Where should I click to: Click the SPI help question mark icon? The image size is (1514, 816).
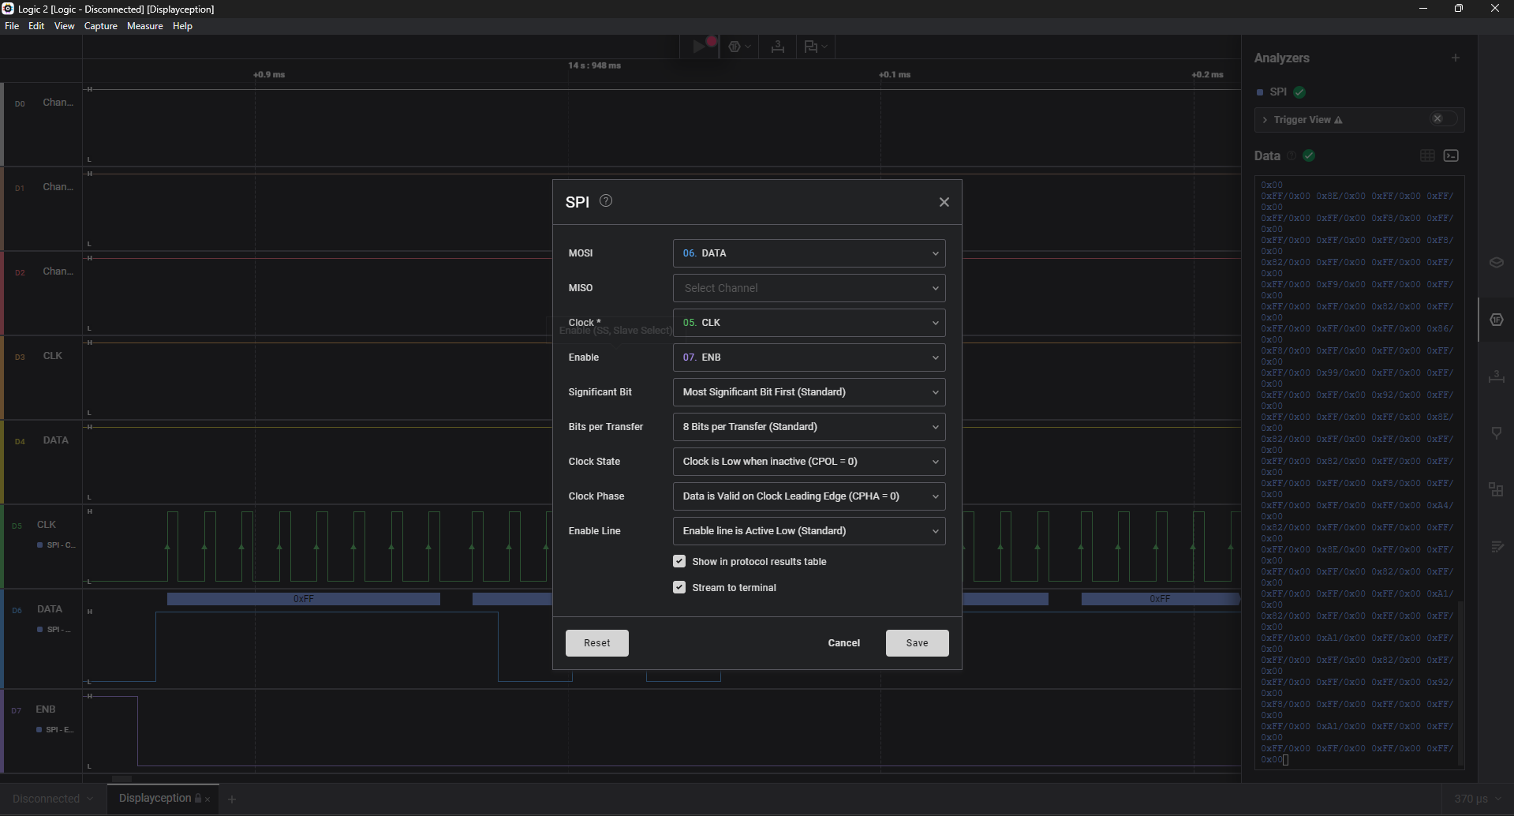pos(606,201)
